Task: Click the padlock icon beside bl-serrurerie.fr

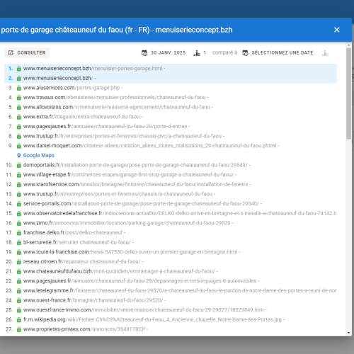Action: point(19,243)
